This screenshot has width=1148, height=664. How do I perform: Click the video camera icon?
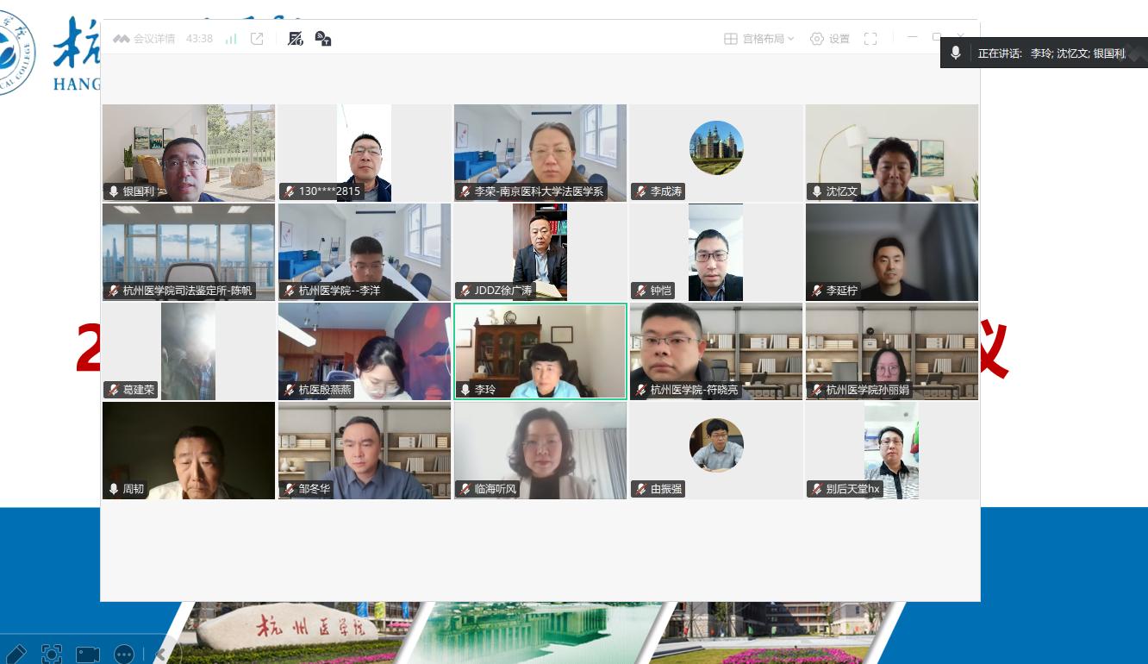(x=88, y=654)
